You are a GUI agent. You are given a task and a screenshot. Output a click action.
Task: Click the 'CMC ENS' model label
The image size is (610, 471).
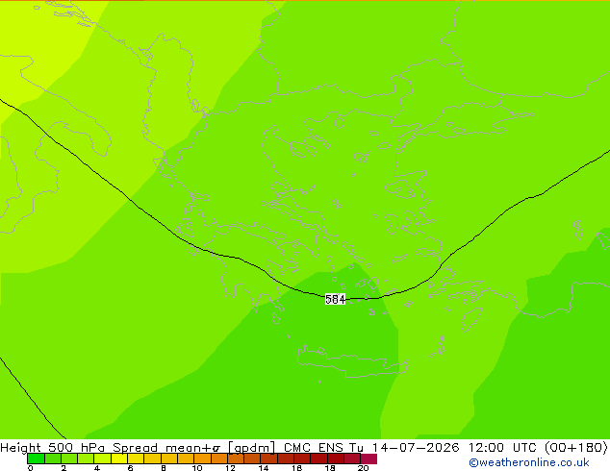pyautogui.click(x=313, y=447)
